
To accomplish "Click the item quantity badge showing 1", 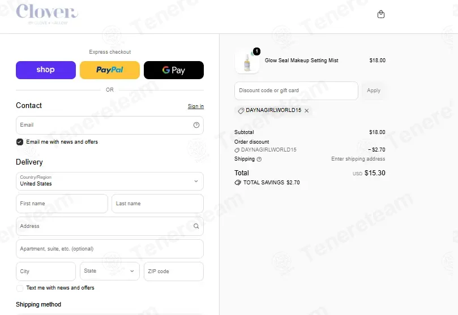I will [256, 51].
